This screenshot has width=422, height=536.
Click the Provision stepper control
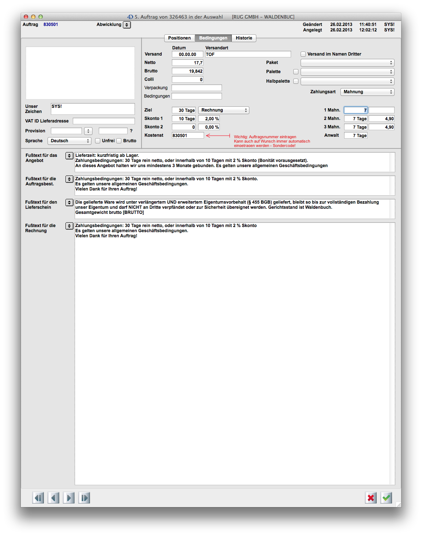pos(88,131)
